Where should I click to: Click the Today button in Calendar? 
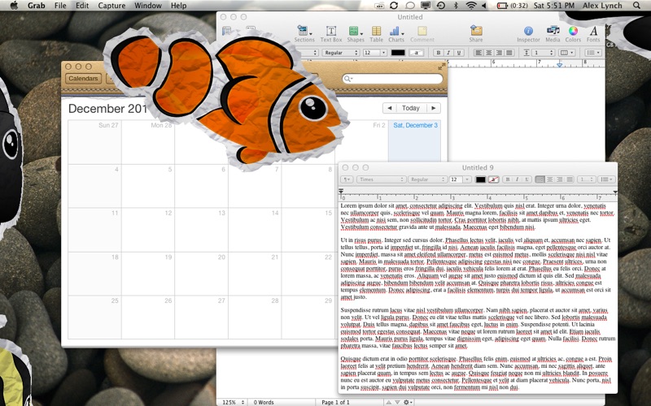click(x=411, y=108)
